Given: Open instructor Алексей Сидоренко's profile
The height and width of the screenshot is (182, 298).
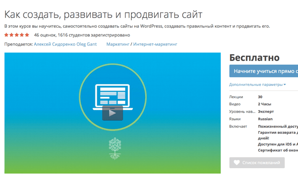Looking at the screenshot, I should pyautogui.click(x=55, y=44).
